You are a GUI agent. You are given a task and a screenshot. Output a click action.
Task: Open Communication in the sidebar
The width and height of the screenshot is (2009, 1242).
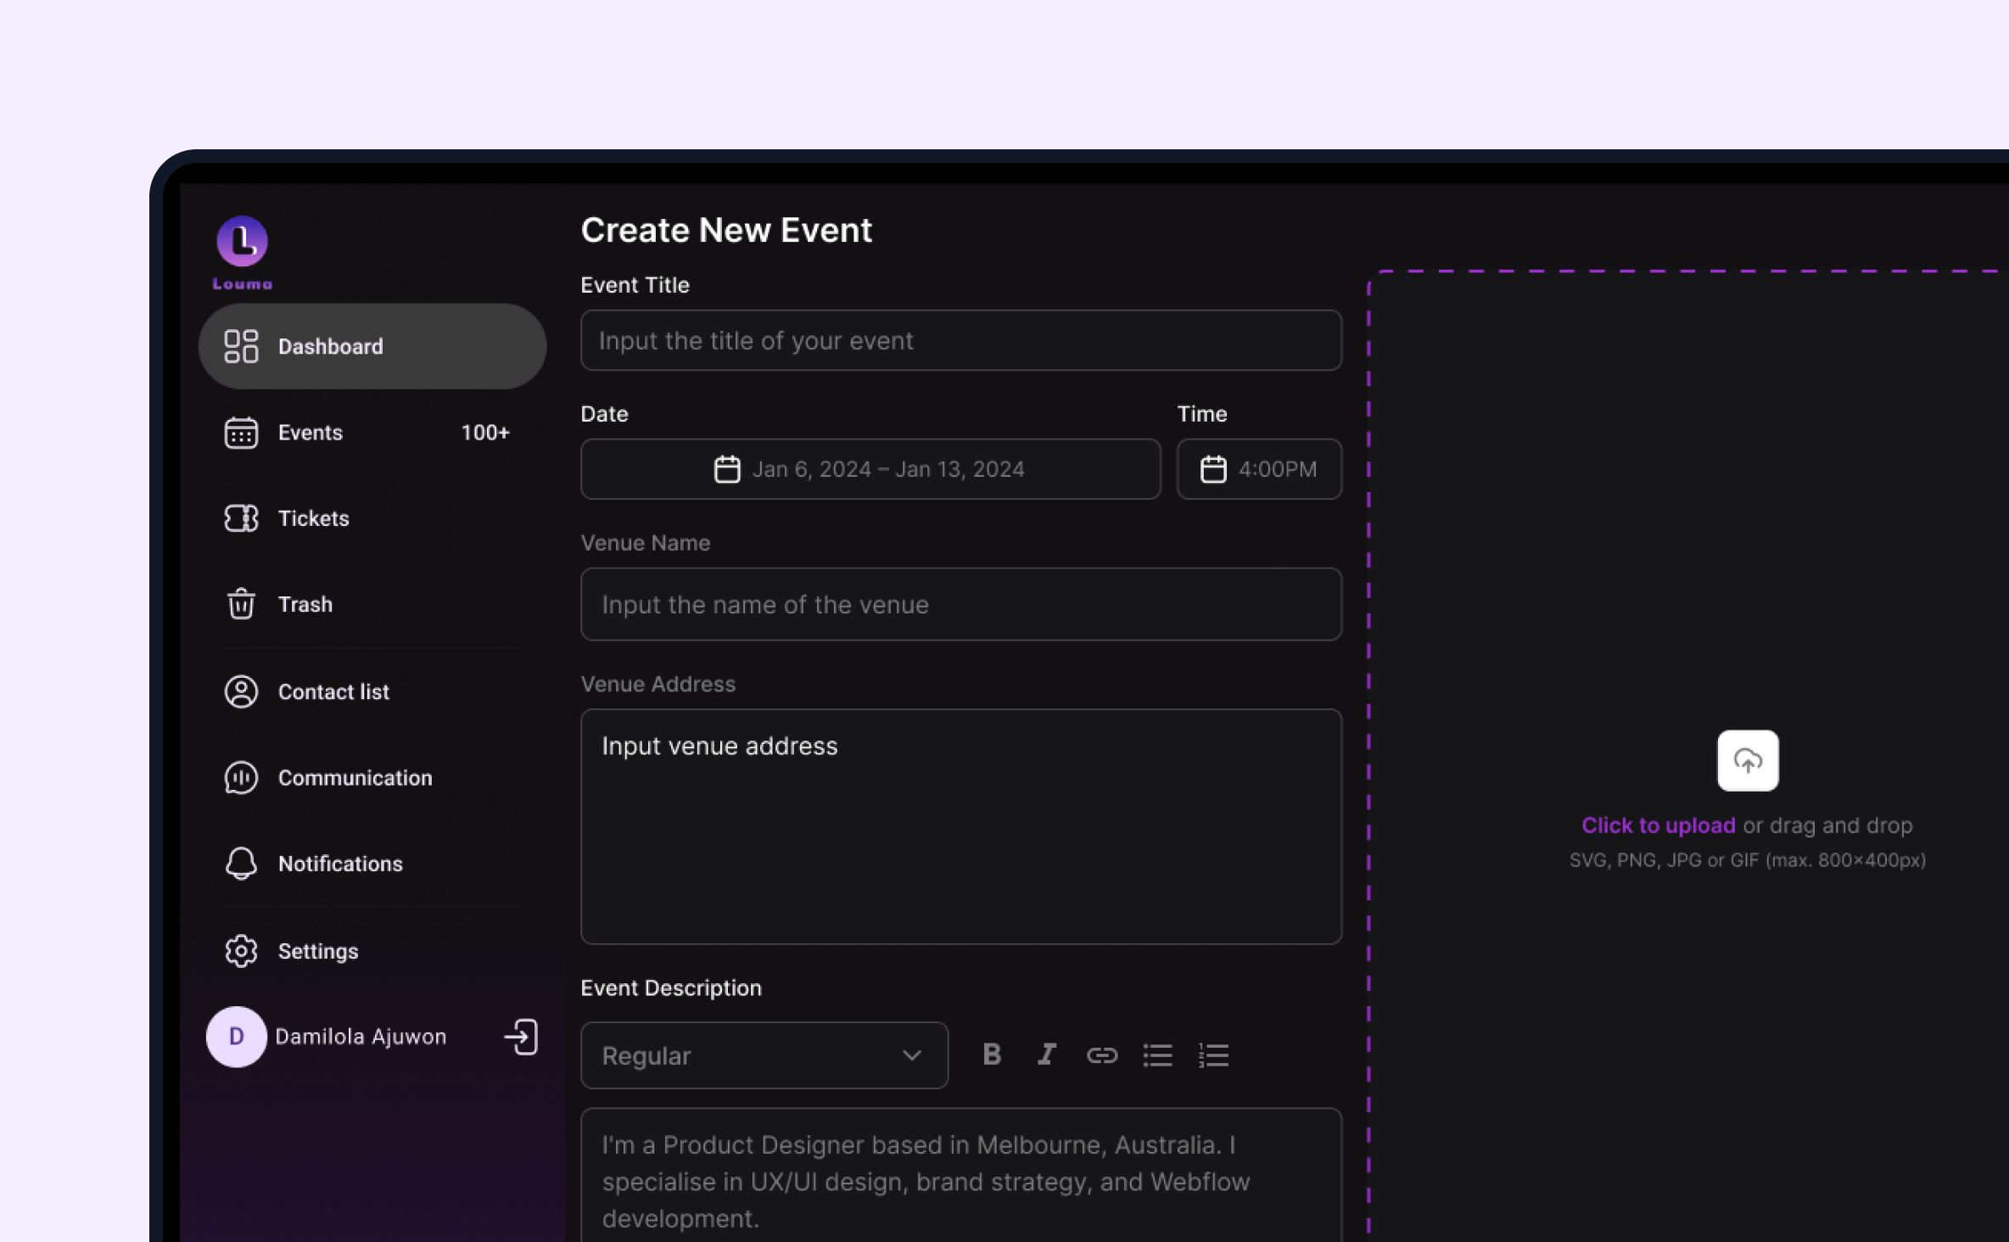click(x=355, y=778)
